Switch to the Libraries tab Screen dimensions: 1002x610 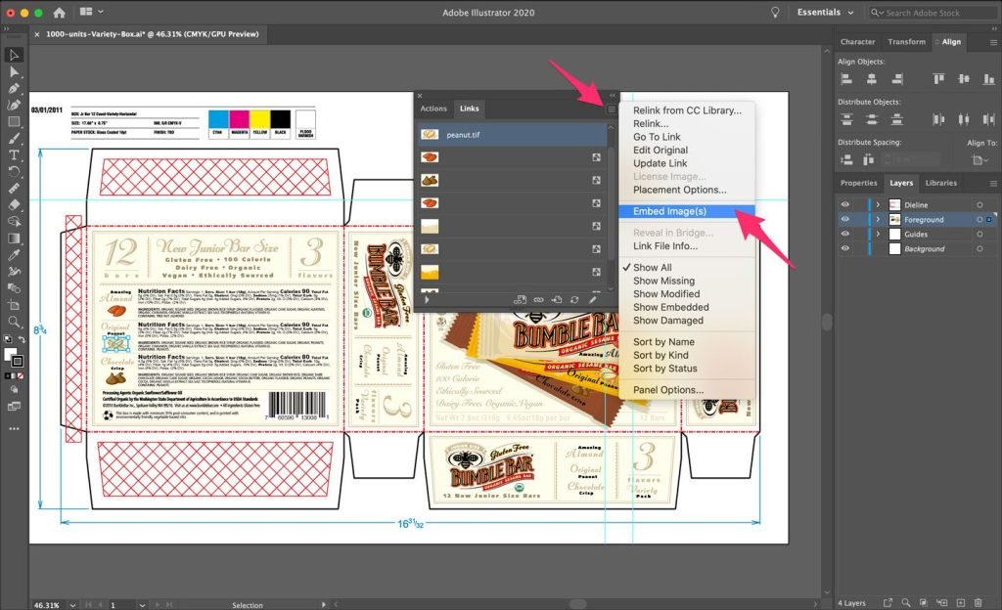click(x=941, y=183)
